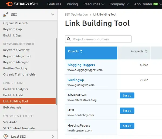Screen dimensions: 162x139
Task: Open Position Tracking
Action: coord(15,68)
